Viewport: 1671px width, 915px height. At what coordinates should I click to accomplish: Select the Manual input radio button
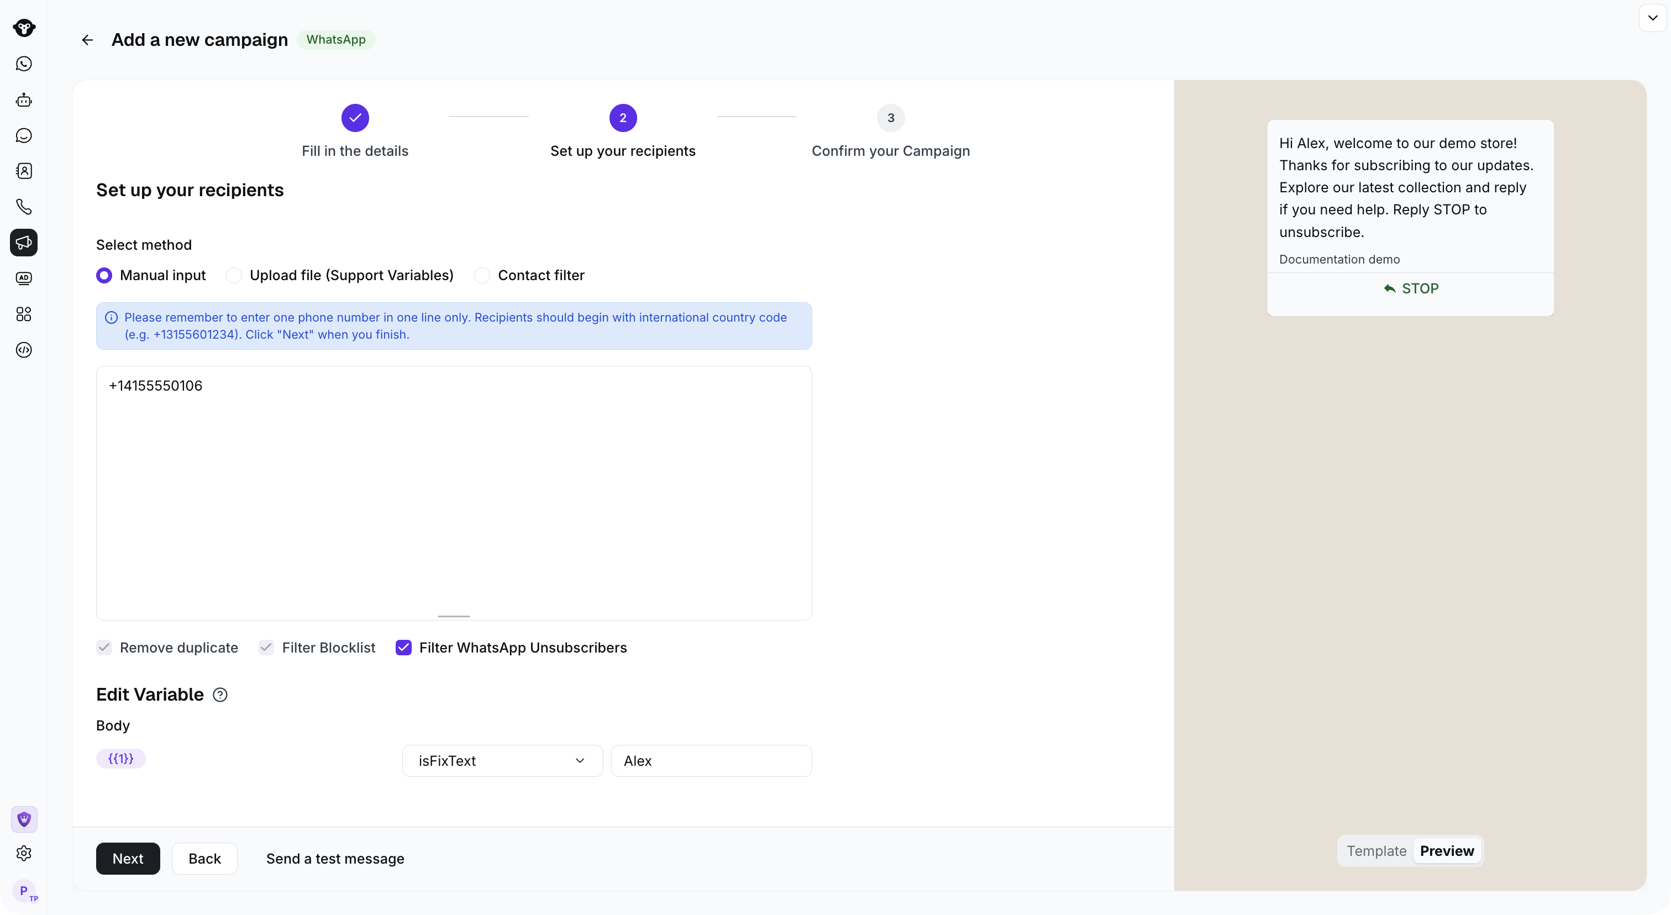[x=104, y=276]
